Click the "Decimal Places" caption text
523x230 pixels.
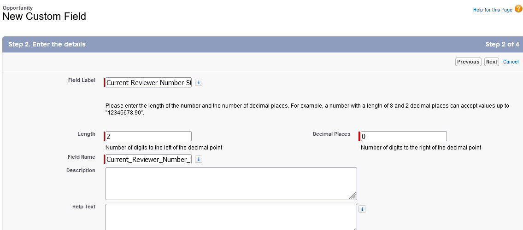tap(331, 134)
